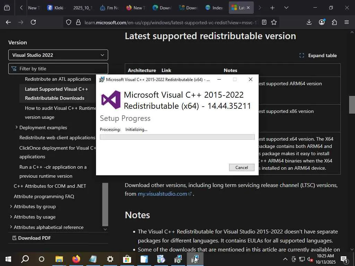Viewport: 355px width, 266px height.
Task: Click sidebar scrollbar down arrow
Action: click(x=105, y=229)
